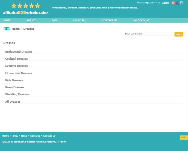
Task: Open MY ACCOUNT in navigation bar
Action: point(141,20)
